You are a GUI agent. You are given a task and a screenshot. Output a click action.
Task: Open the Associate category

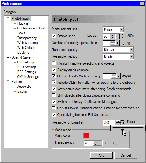coord(24,87)
